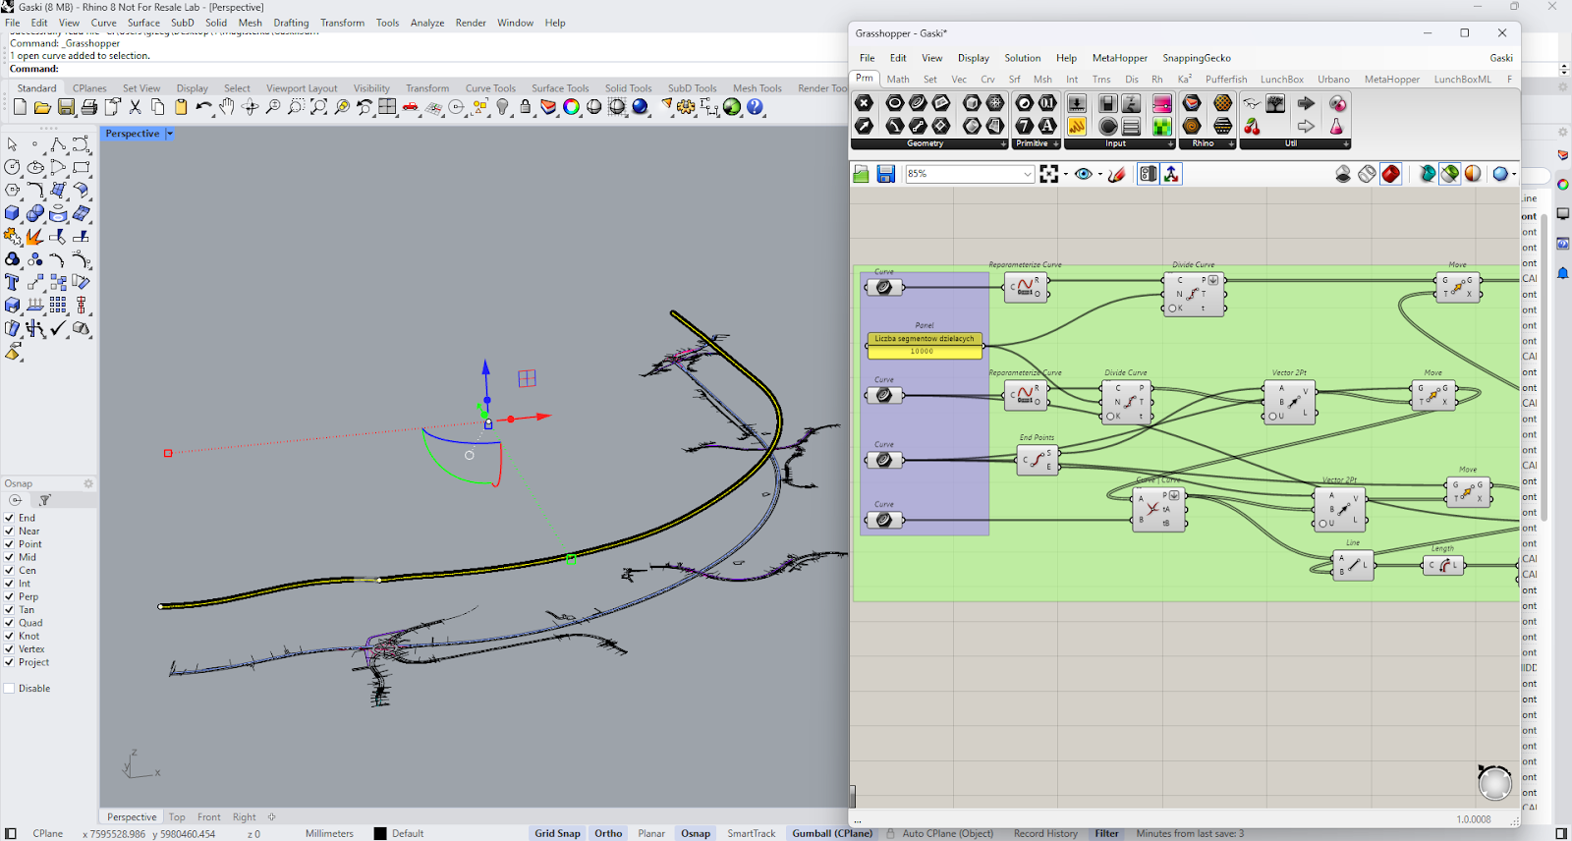Screen dimensions: 1572x841
Task: Toggle Ortho mode in the status bar
Action: [x=608, y=833]
